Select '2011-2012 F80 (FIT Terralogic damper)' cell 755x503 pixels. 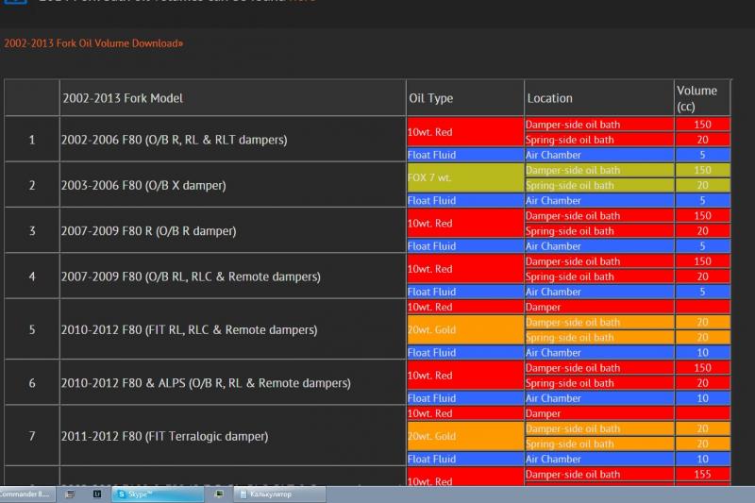pos(232,436)
